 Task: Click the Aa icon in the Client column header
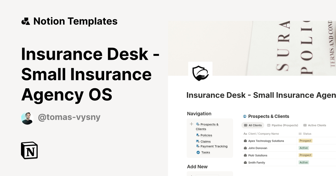(x=246, y=134)
